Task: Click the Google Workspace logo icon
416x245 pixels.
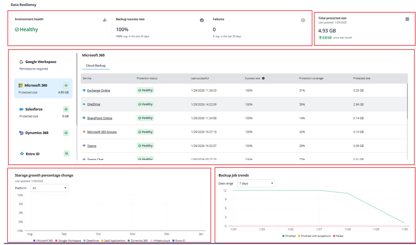Action: 21,62
